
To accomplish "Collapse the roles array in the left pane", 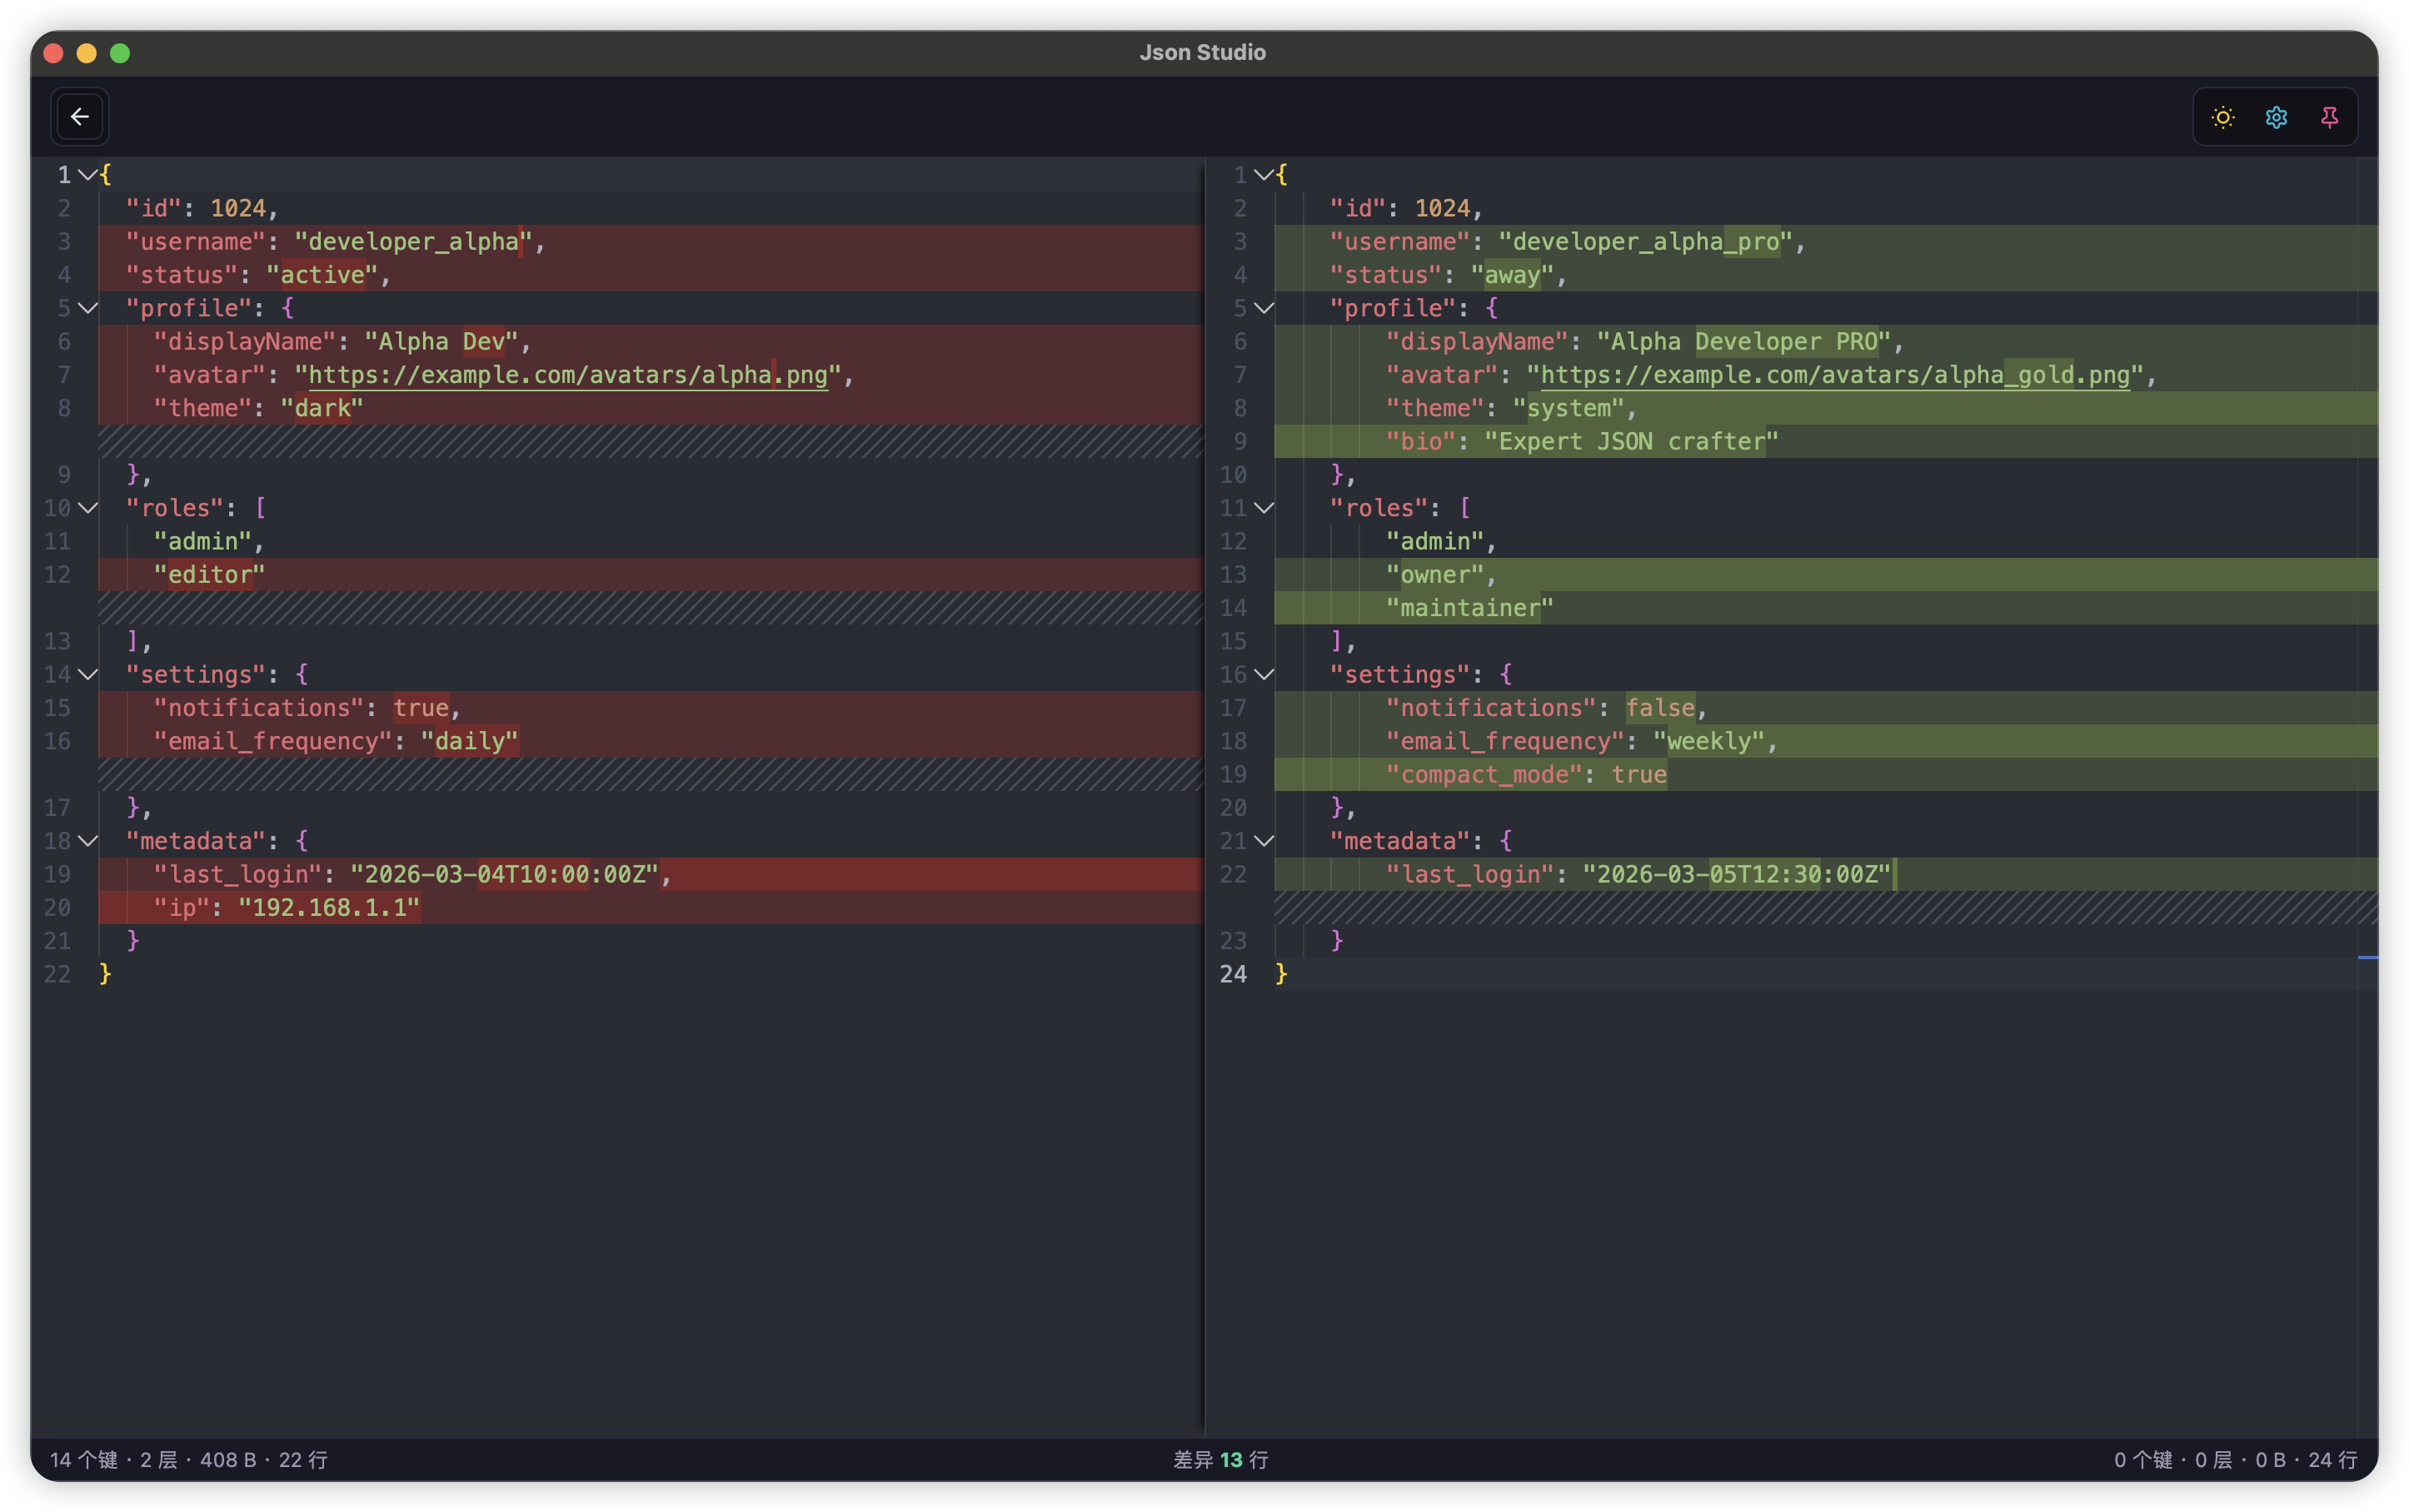I will click(88, 508).
